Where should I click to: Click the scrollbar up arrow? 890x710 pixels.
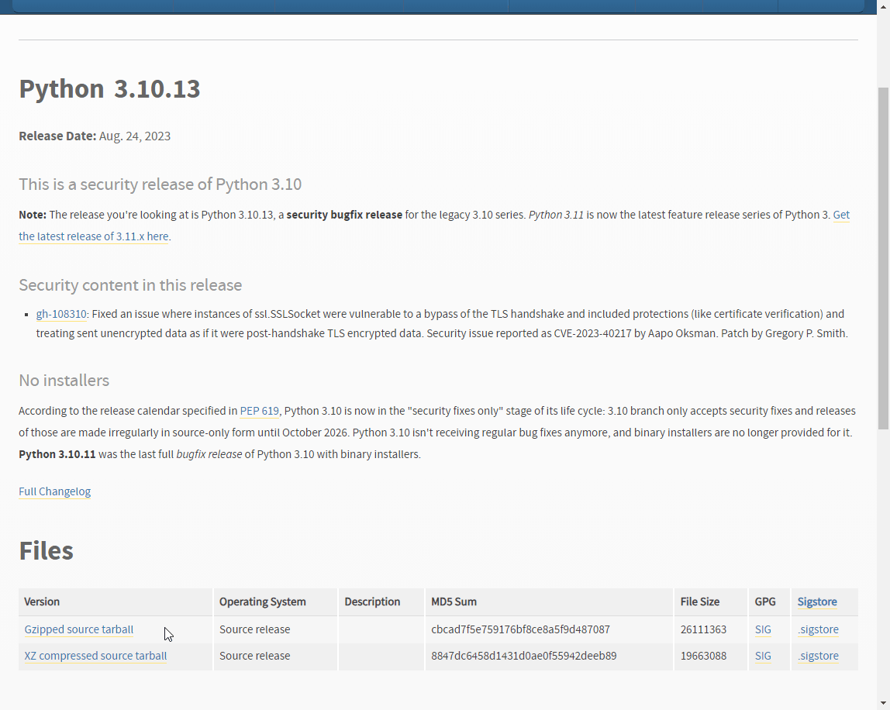click(x=883, y=6)
